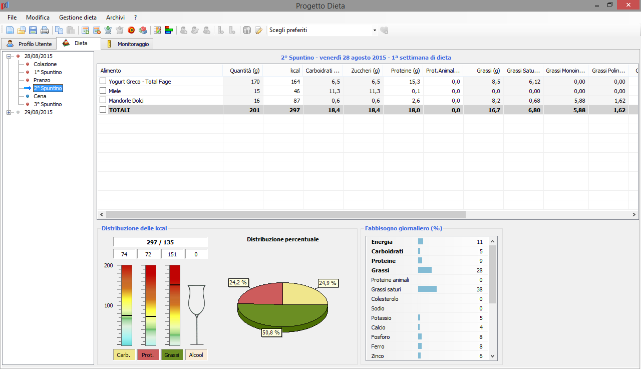Click the fork and knife plate icon

click(x=246, y=30)
